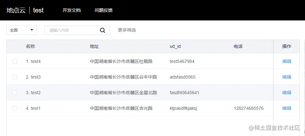Click address 中国湖南省长沙市岳麓区金星北路
This screenshot has height=136, width=305.
123,93
